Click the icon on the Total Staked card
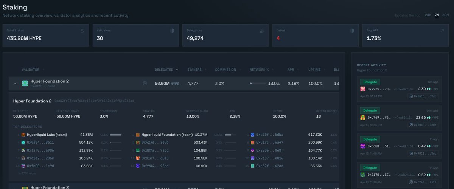Viewport: 454px width, 189px height. coord(82,31)
